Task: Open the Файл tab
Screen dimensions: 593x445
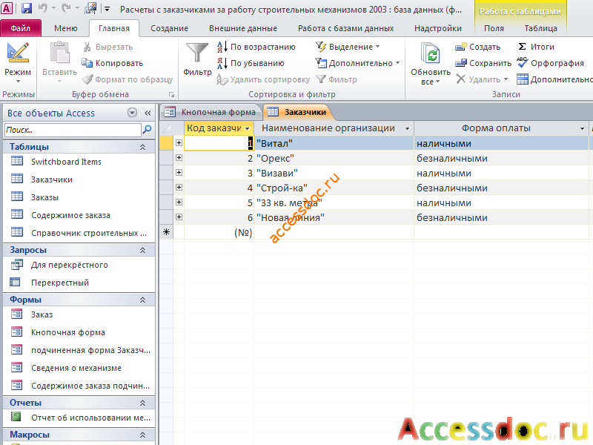Action: click(x=21, y=28)
